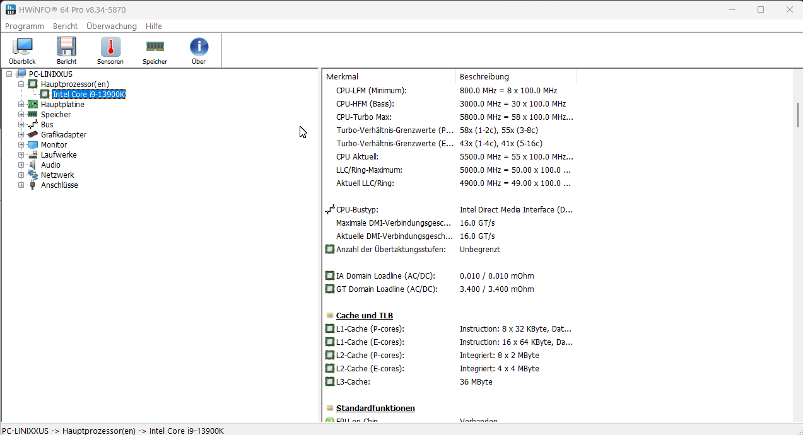Click icon beside L3-Cache row
Screen dimensions: 803x435
(330, 381)
